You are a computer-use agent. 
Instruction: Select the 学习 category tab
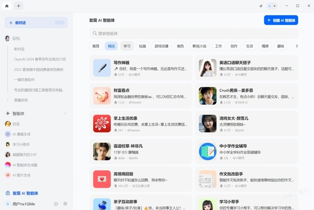coord(127,46)
